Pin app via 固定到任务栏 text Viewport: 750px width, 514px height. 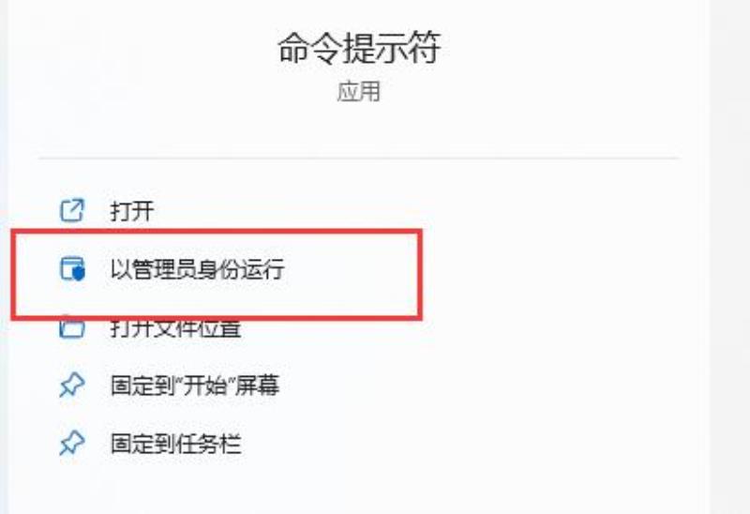click(x=175, y=443)
